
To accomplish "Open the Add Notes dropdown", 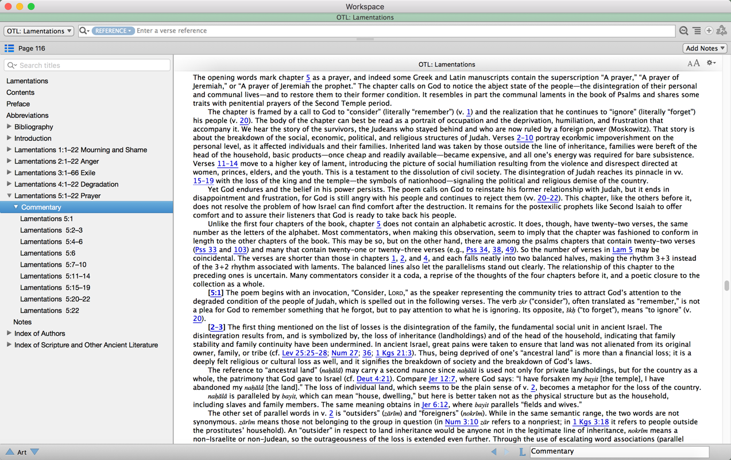I will [705, 48].
